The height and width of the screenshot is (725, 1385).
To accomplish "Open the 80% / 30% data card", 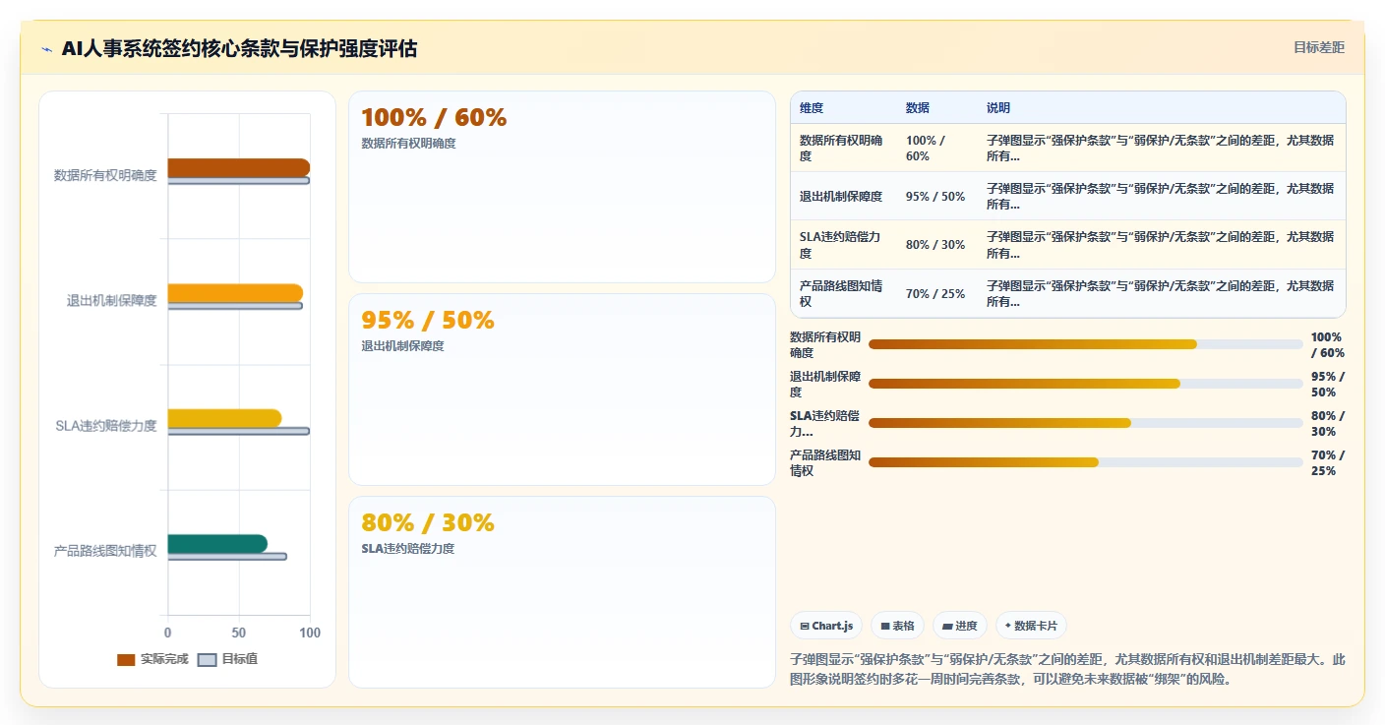I will point(562,592).
